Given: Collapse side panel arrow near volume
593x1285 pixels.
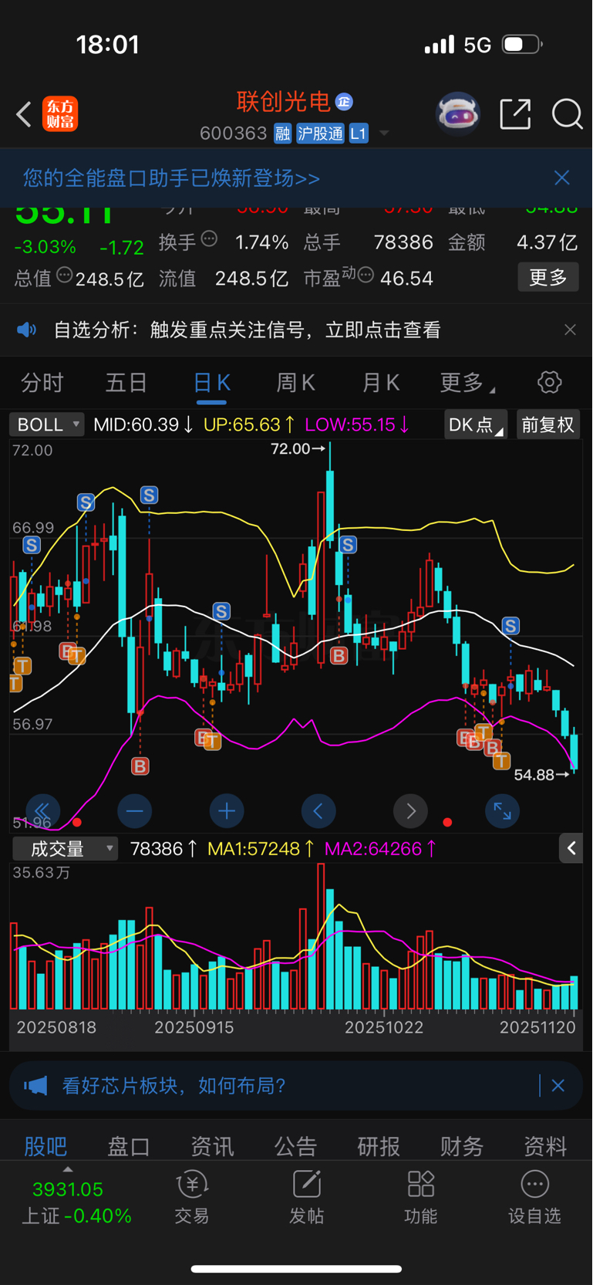Looking at the screenshot, I should 571,849.
